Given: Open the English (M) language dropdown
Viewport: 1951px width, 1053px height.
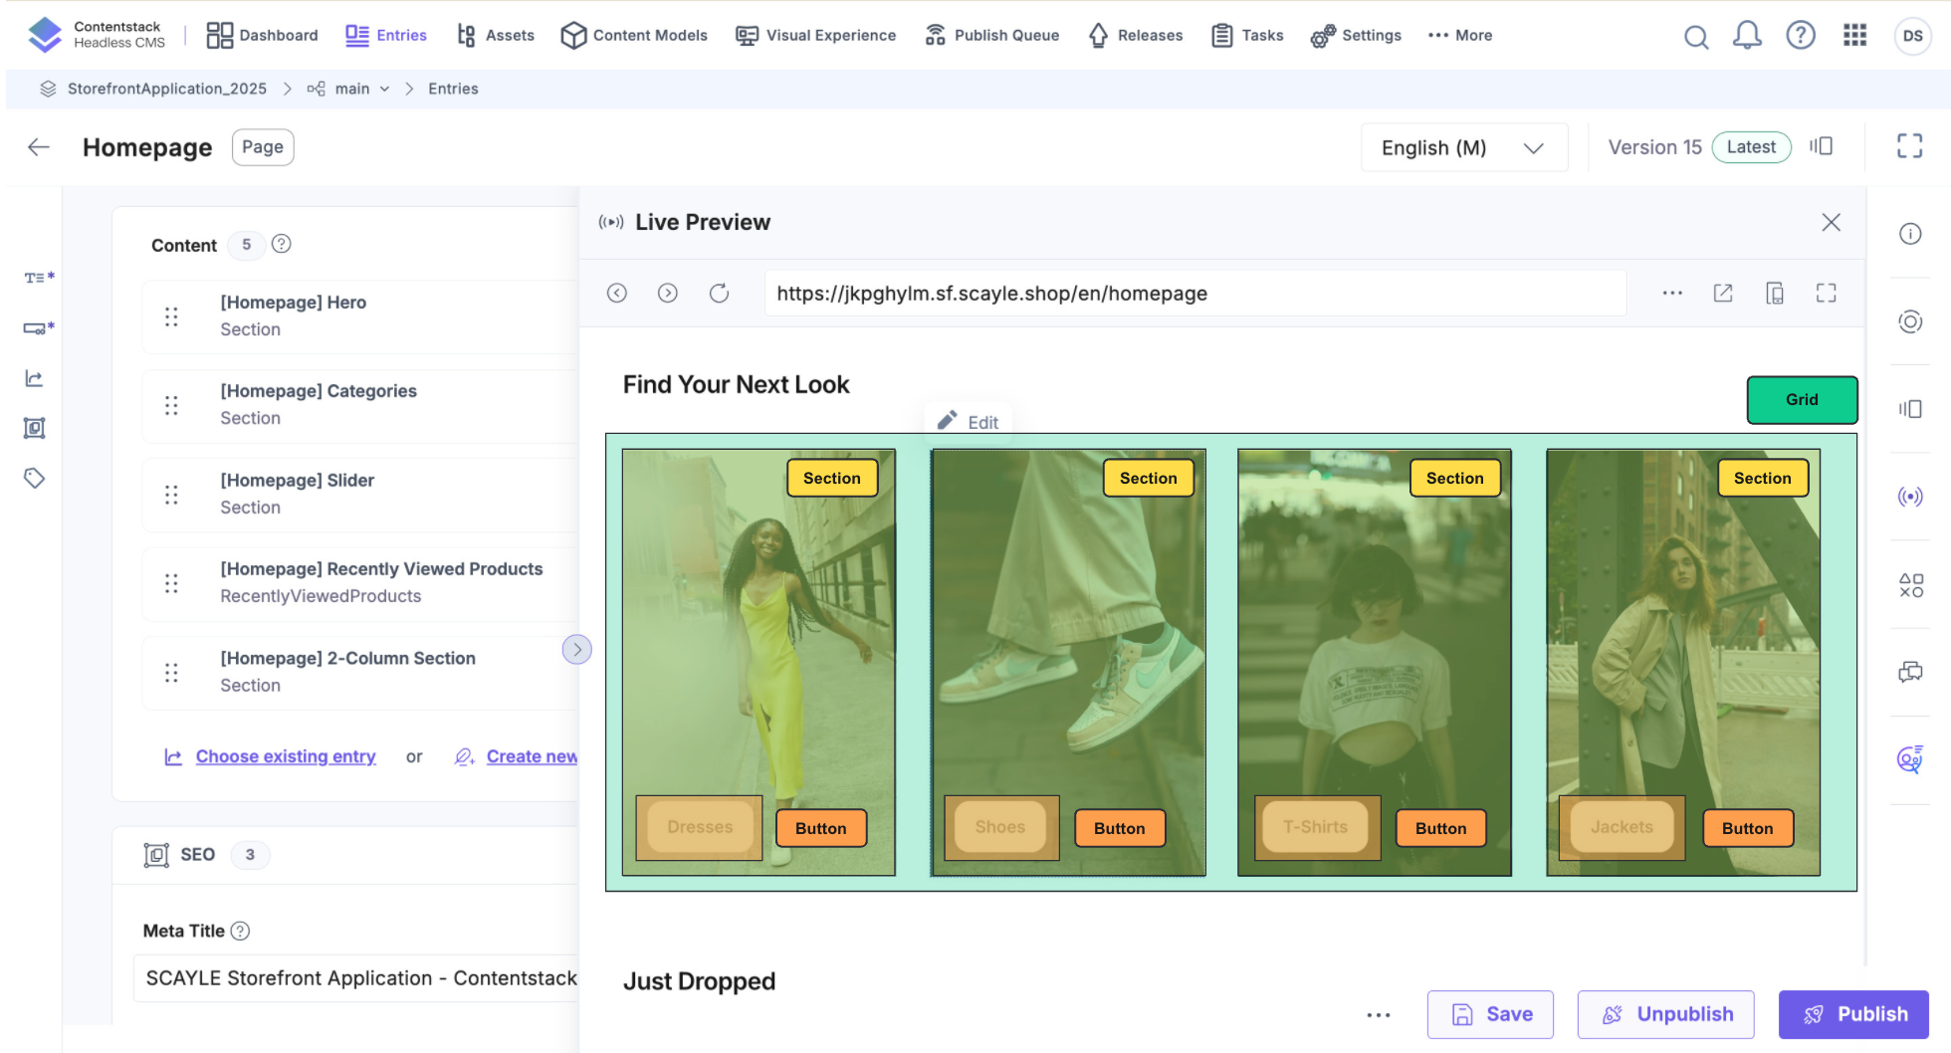Looking at the screenshot, I should (x=1462, y=147).
